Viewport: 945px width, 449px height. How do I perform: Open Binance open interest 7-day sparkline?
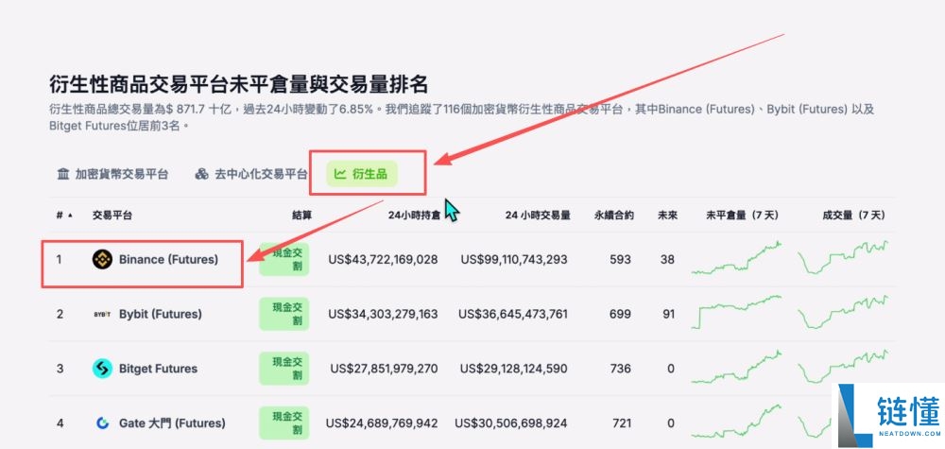click(736, 258)
